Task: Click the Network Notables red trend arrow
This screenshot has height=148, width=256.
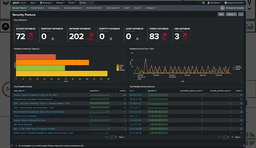Action: click(x=91, y=35)
